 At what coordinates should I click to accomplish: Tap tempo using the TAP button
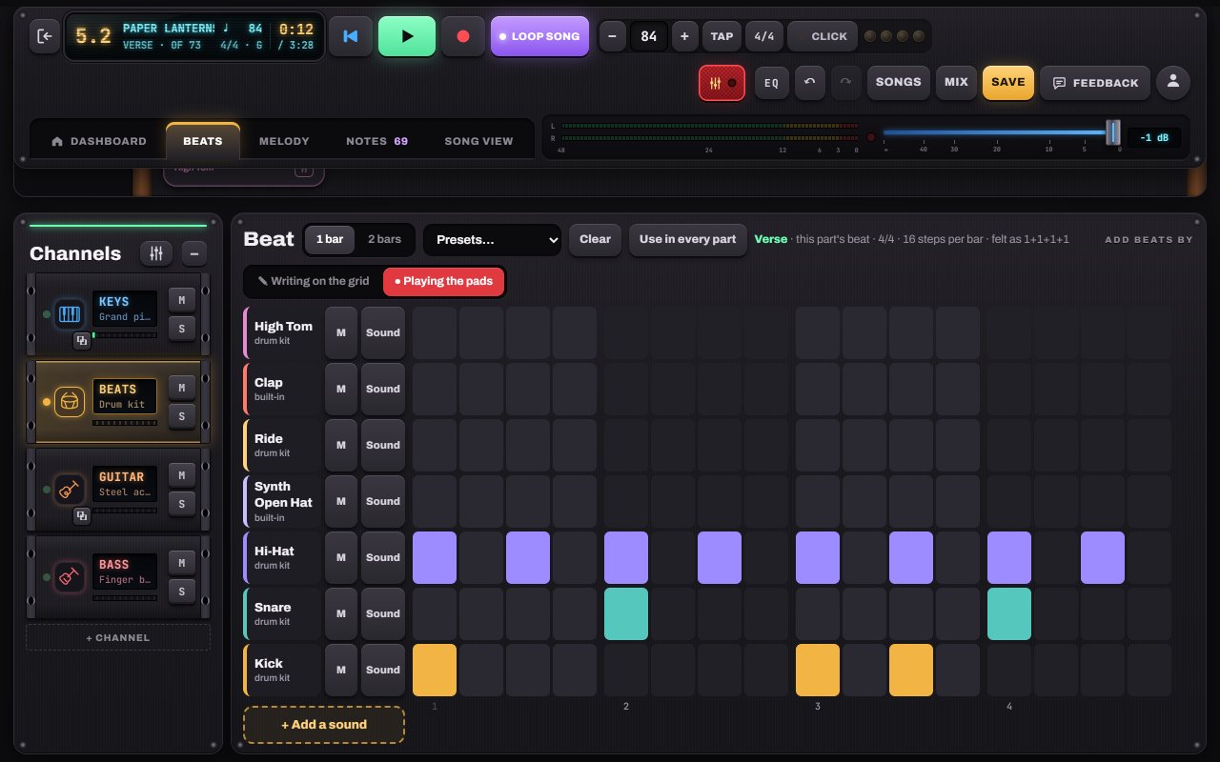(722, 36)
